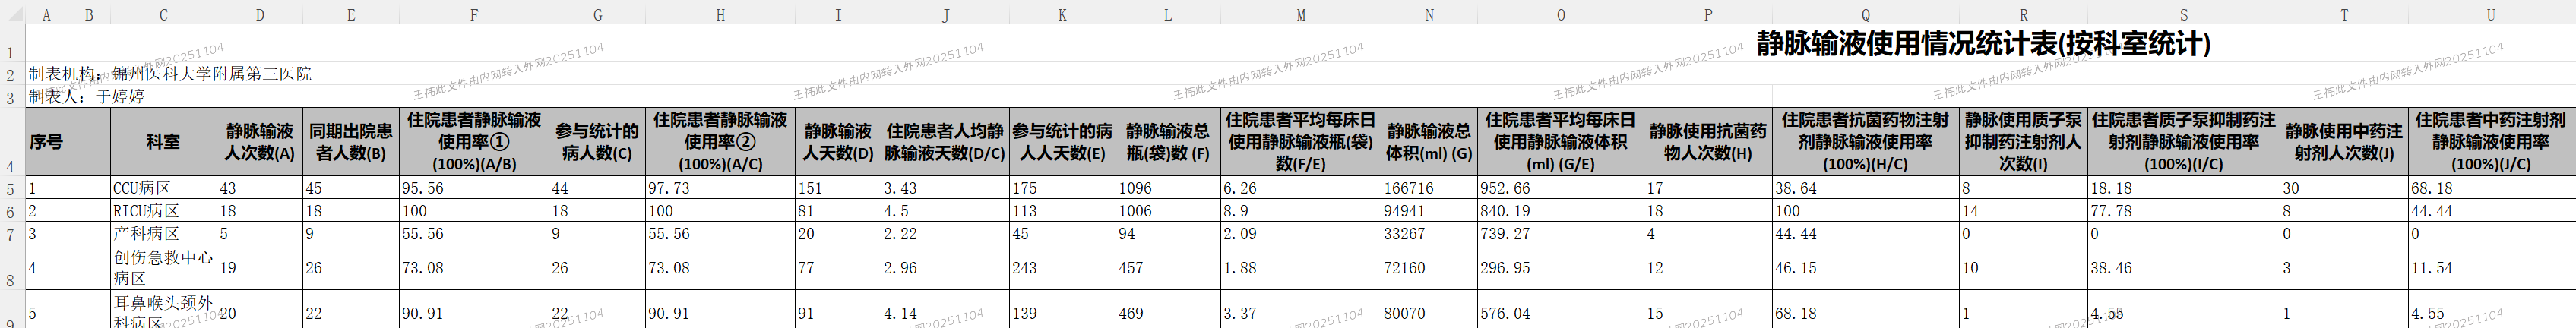Click the 制表人 于婷婷 cell

click(x=88, y=97)
